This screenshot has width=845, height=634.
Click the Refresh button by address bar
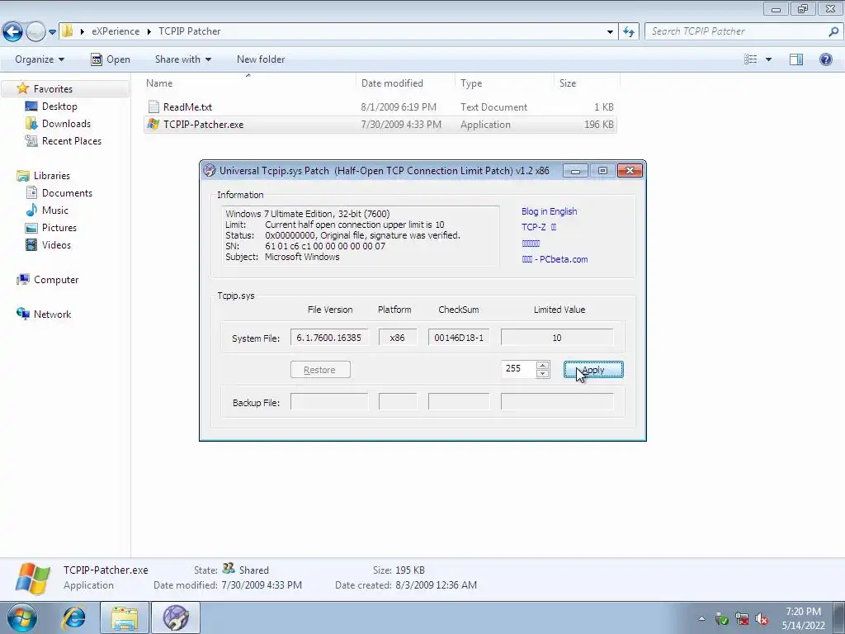628,32
